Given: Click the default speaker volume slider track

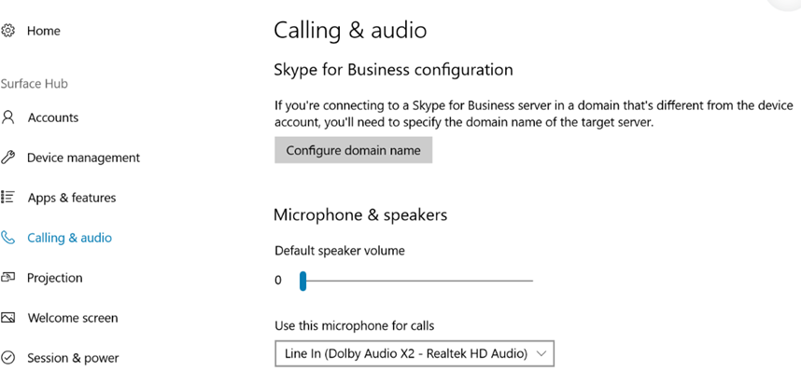Looking at the screenshot, I should coord(420,281).
